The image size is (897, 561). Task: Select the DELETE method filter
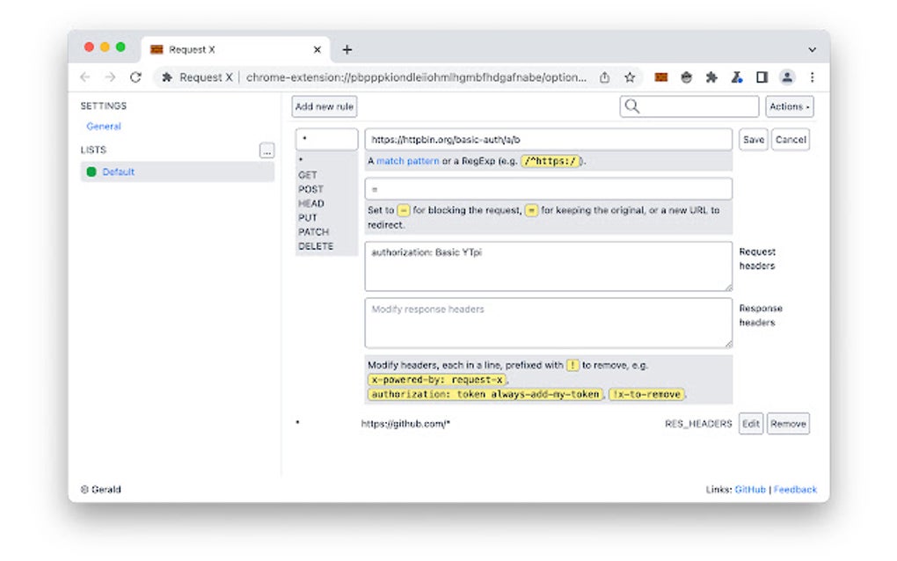[x=317, y=246]
